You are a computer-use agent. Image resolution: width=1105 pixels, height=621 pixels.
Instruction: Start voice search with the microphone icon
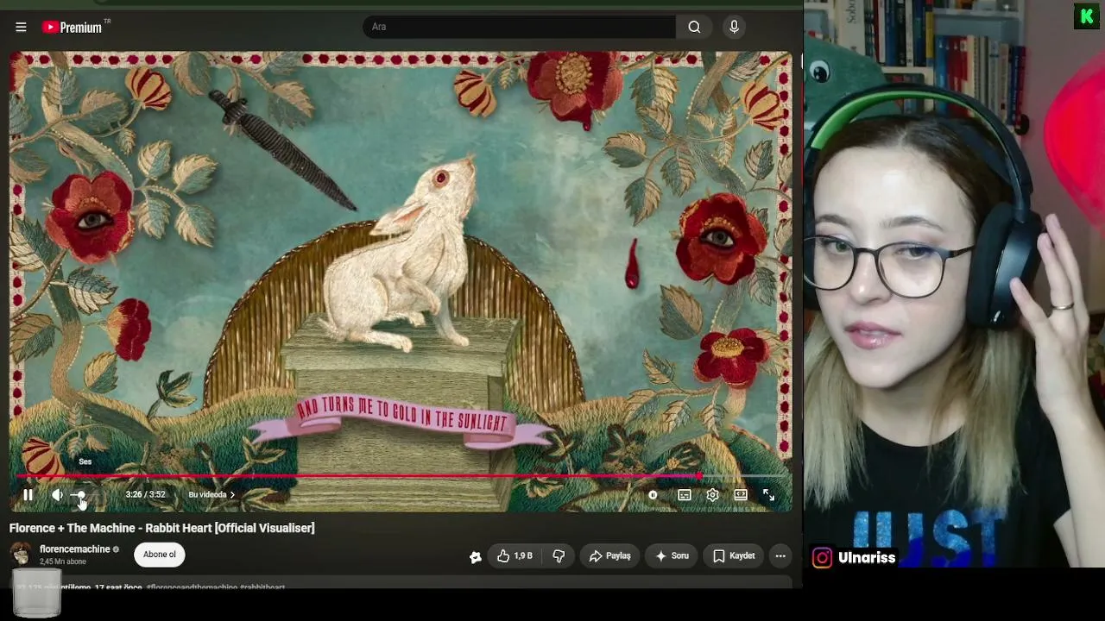734,27
